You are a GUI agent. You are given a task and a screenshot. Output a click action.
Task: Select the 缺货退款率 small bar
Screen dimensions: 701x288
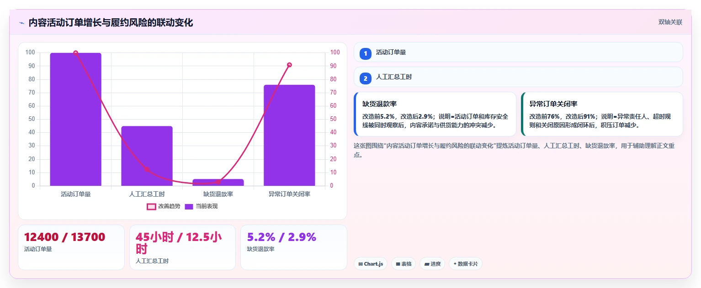(x=218, y=183)
